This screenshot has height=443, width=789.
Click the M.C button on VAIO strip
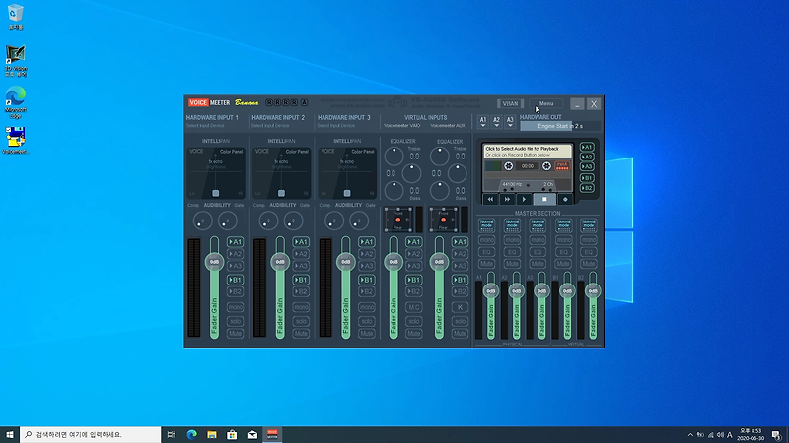413,307
